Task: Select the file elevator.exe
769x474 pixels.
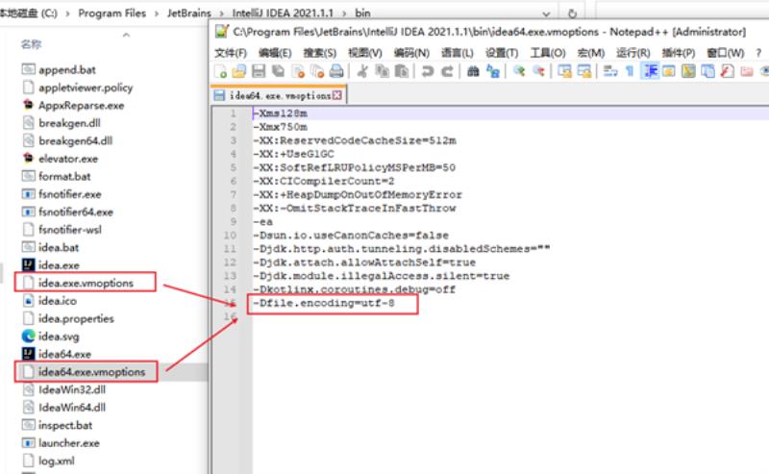Action: [68, 159]
